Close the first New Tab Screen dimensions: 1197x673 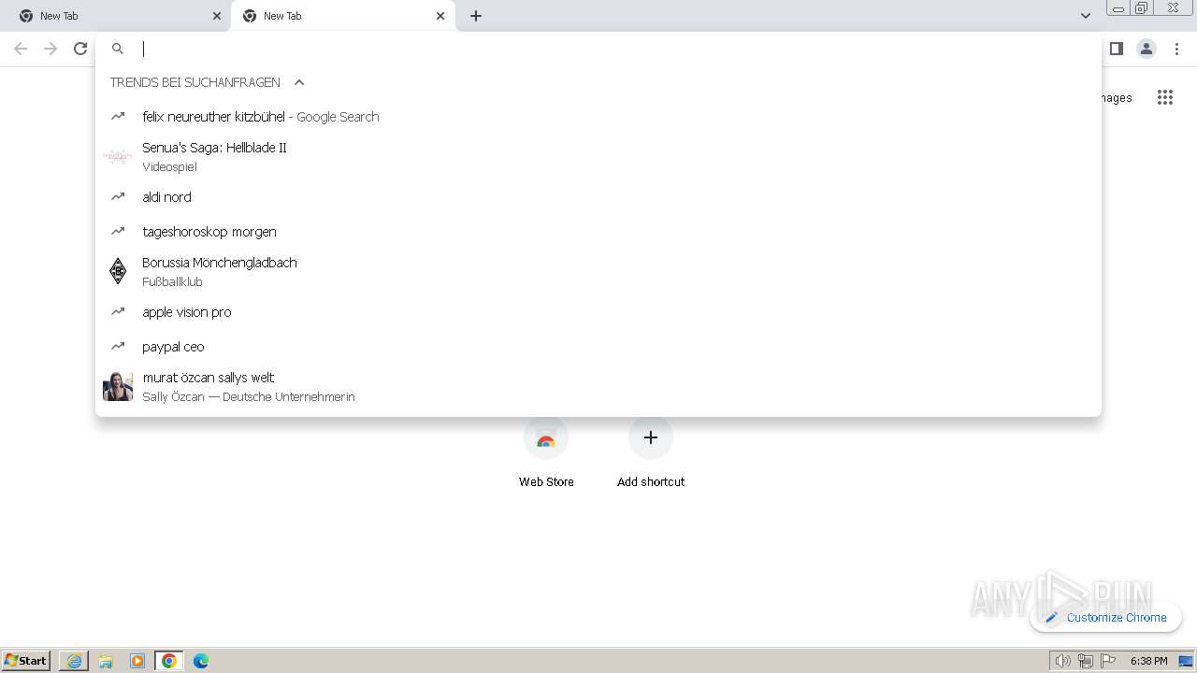[x=217, y=16]
